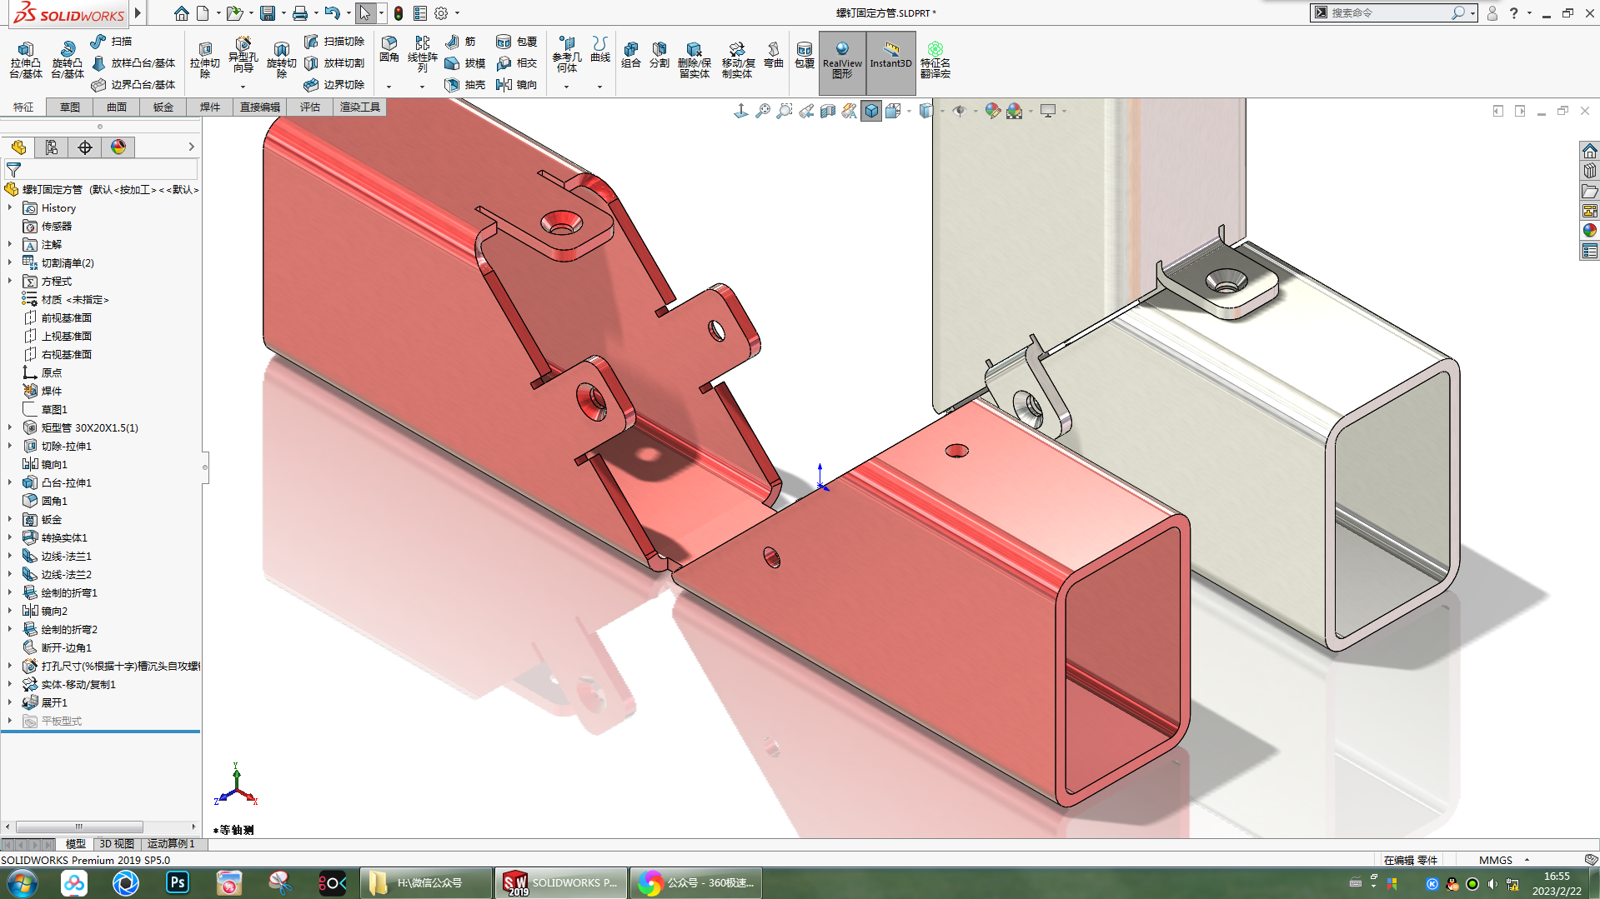
Task: Open the MMGS unit system dropdown
Action: pos(1527,860)
